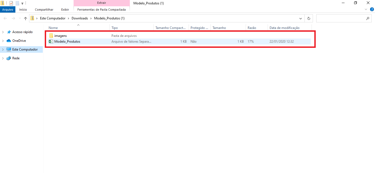Click the Rede network icon
This screenshot has height=173, width=375.
9,58
